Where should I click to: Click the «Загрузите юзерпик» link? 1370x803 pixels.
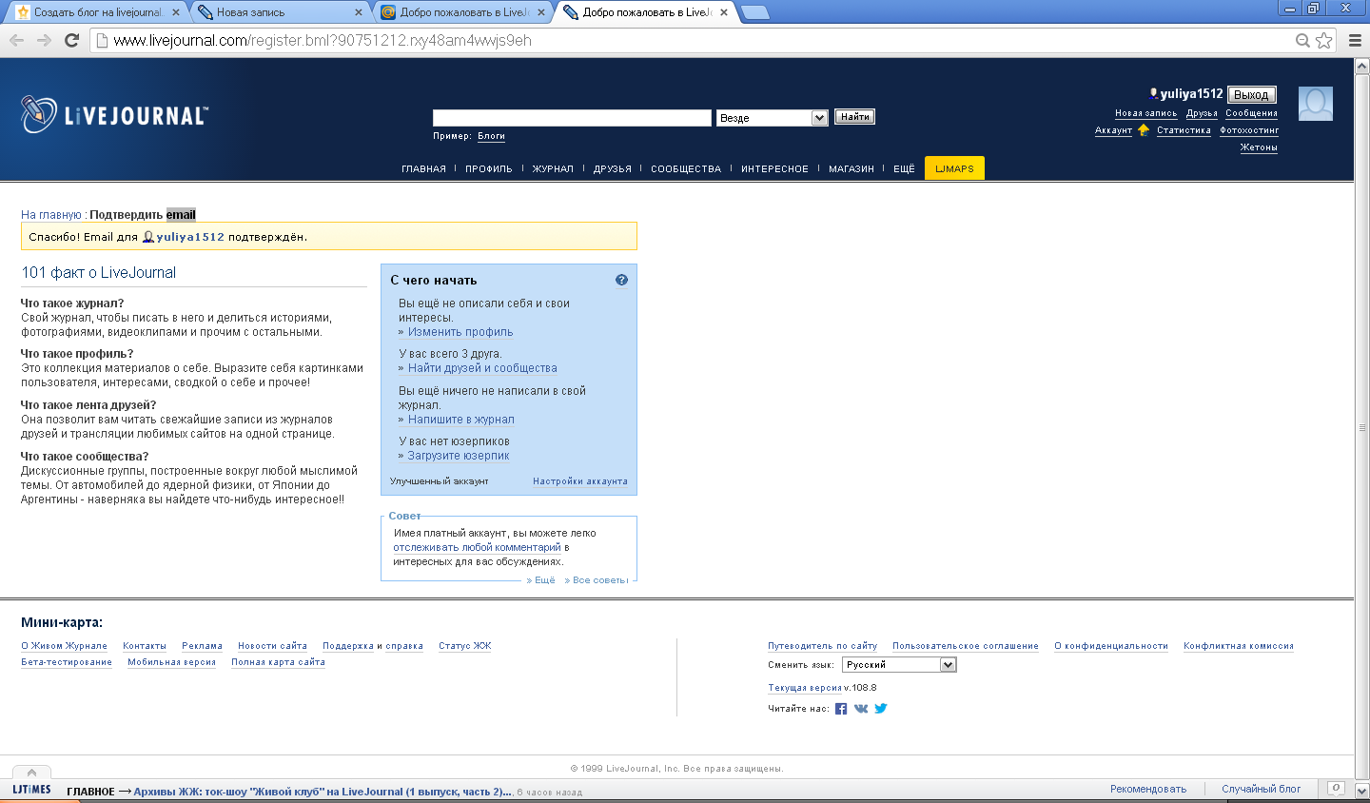pyautogui.click(x=459, y=456)
